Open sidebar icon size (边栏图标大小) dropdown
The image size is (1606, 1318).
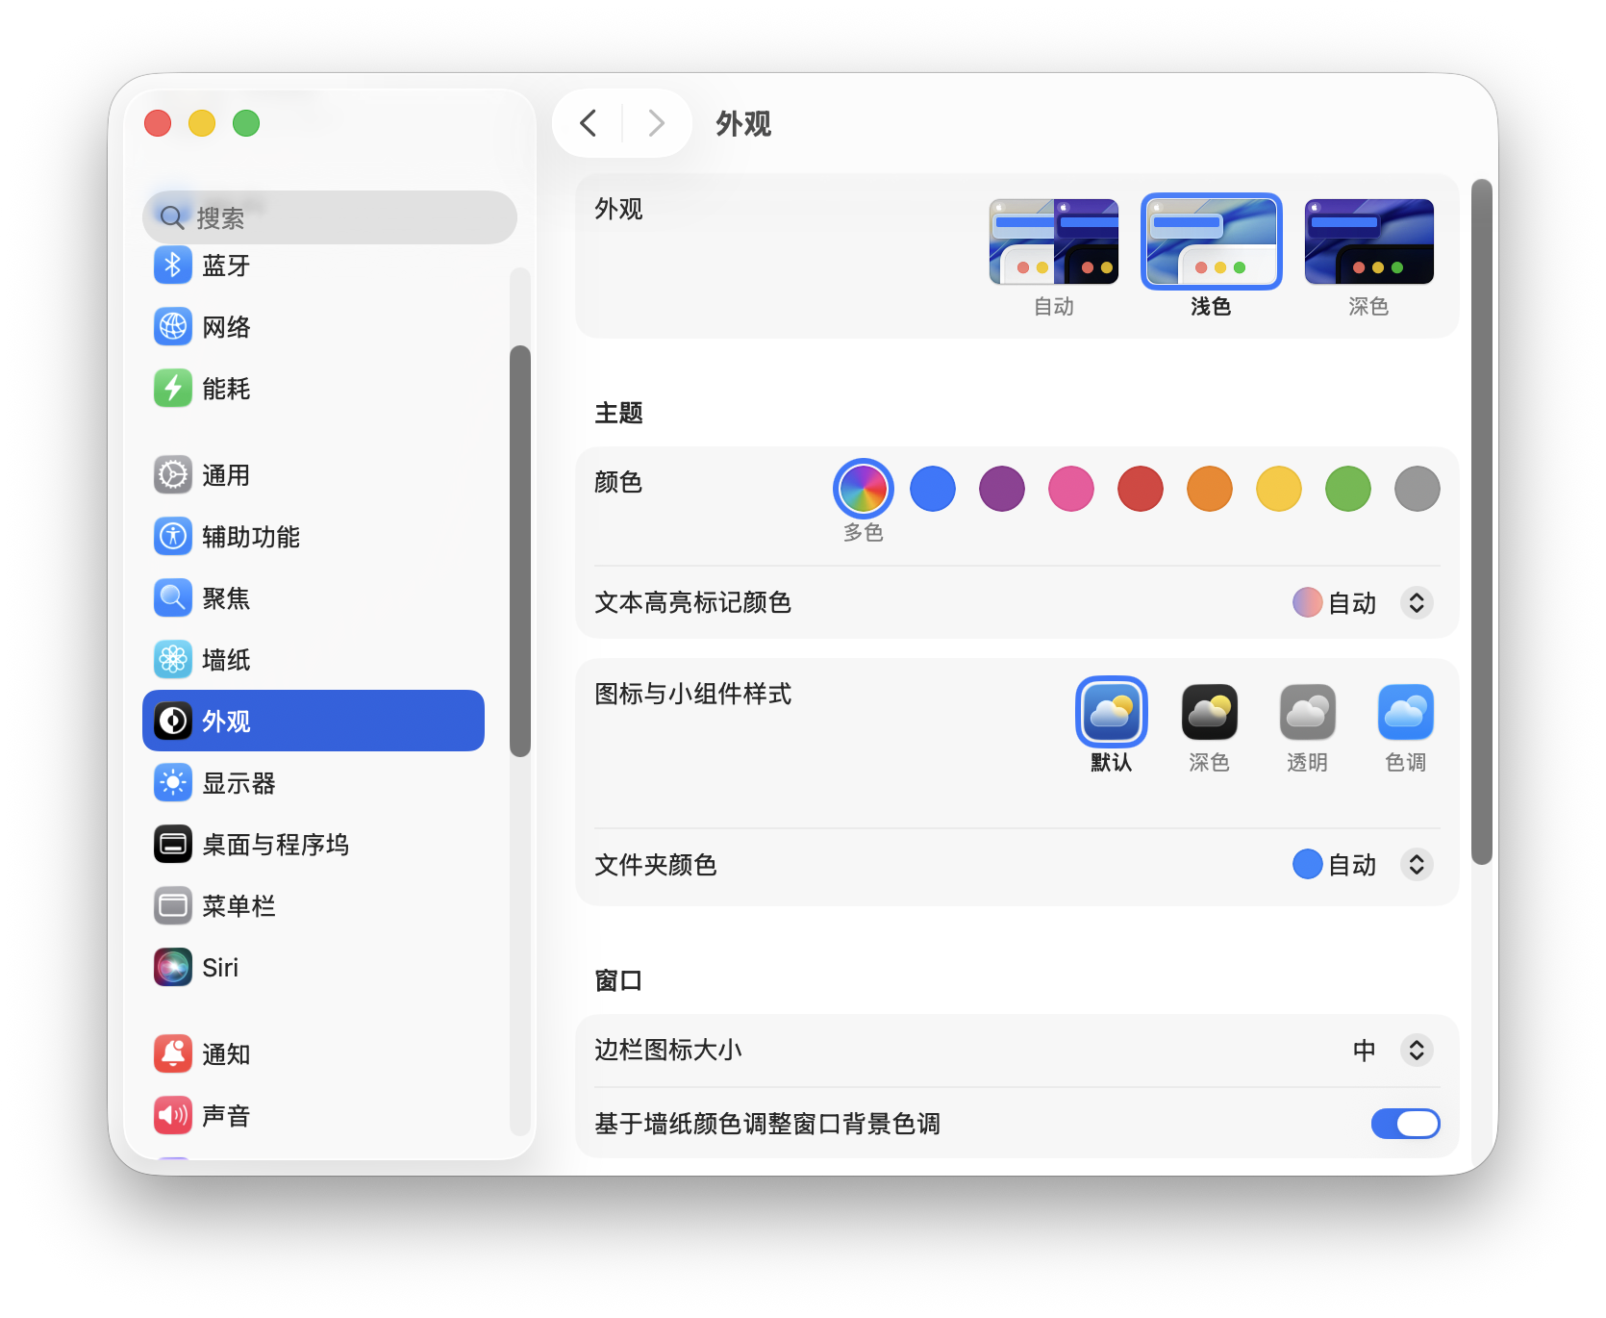point(1416,1051)
